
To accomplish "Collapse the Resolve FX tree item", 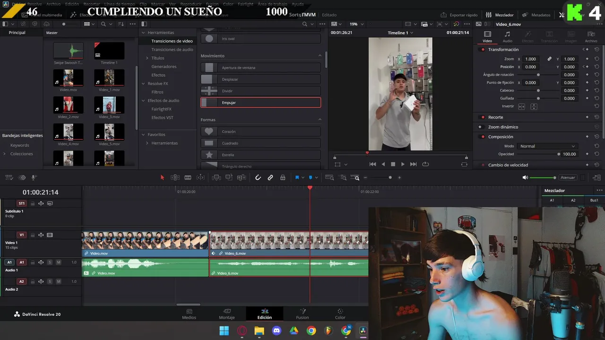I will pyautogui.click(x=143, y=84).
